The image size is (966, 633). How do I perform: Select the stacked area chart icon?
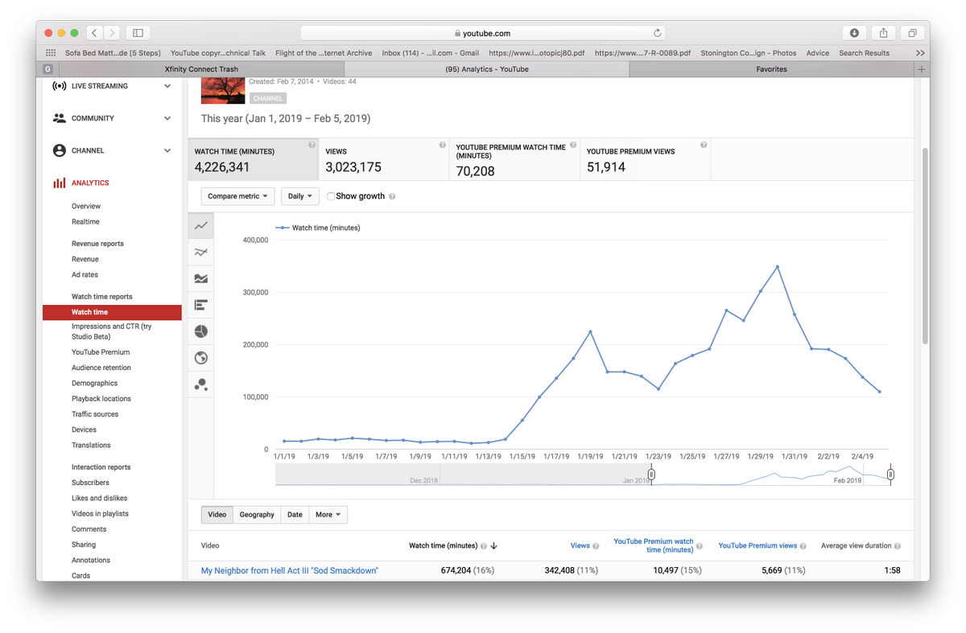click(x=201, y=278)
